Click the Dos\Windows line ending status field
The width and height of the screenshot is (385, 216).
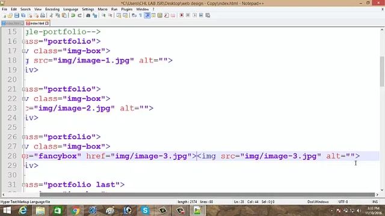point(318,202)
